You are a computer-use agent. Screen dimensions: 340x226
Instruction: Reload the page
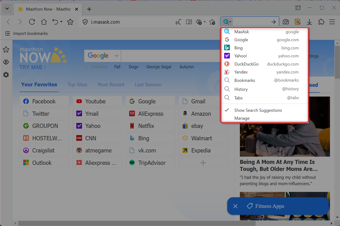coord(32,22)
